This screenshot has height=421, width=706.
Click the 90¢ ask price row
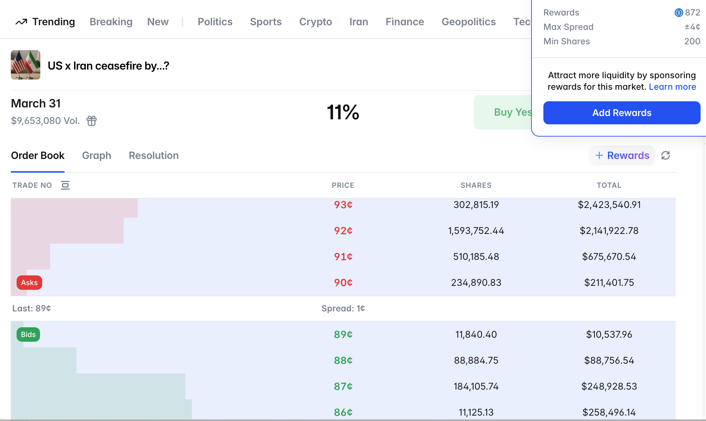343,283
